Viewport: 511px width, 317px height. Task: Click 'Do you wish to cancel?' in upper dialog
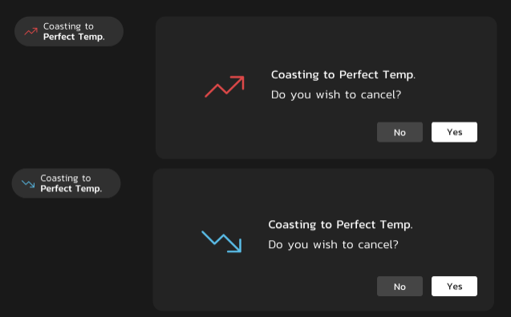tap(336, 95)
